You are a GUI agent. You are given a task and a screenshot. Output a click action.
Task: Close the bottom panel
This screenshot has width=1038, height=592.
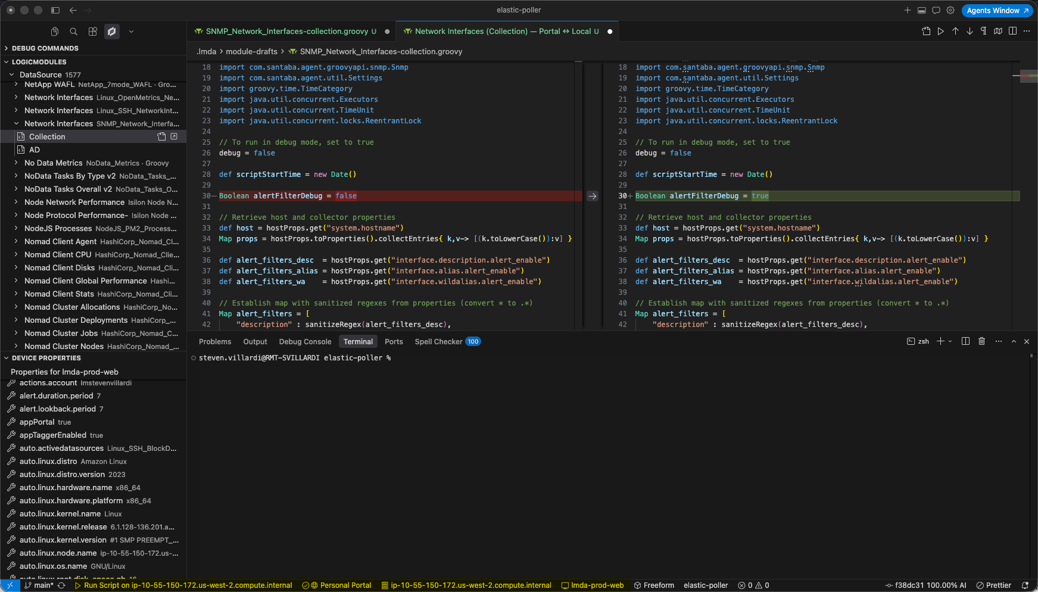[x=1027, y=342]
